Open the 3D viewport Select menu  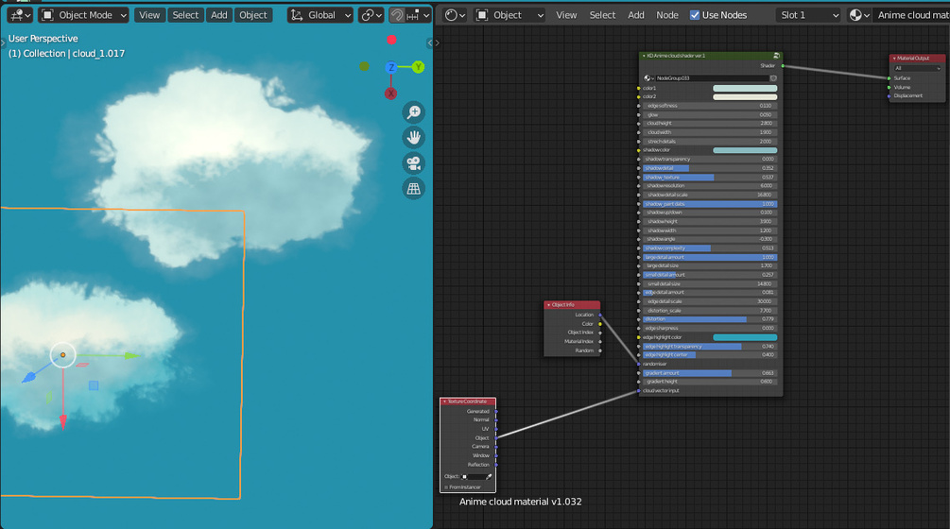tap(184, 15)
